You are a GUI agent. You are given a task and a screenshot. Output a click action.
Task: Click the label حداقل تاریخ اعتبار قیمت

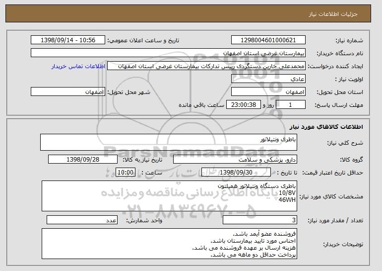coord(332,173)
